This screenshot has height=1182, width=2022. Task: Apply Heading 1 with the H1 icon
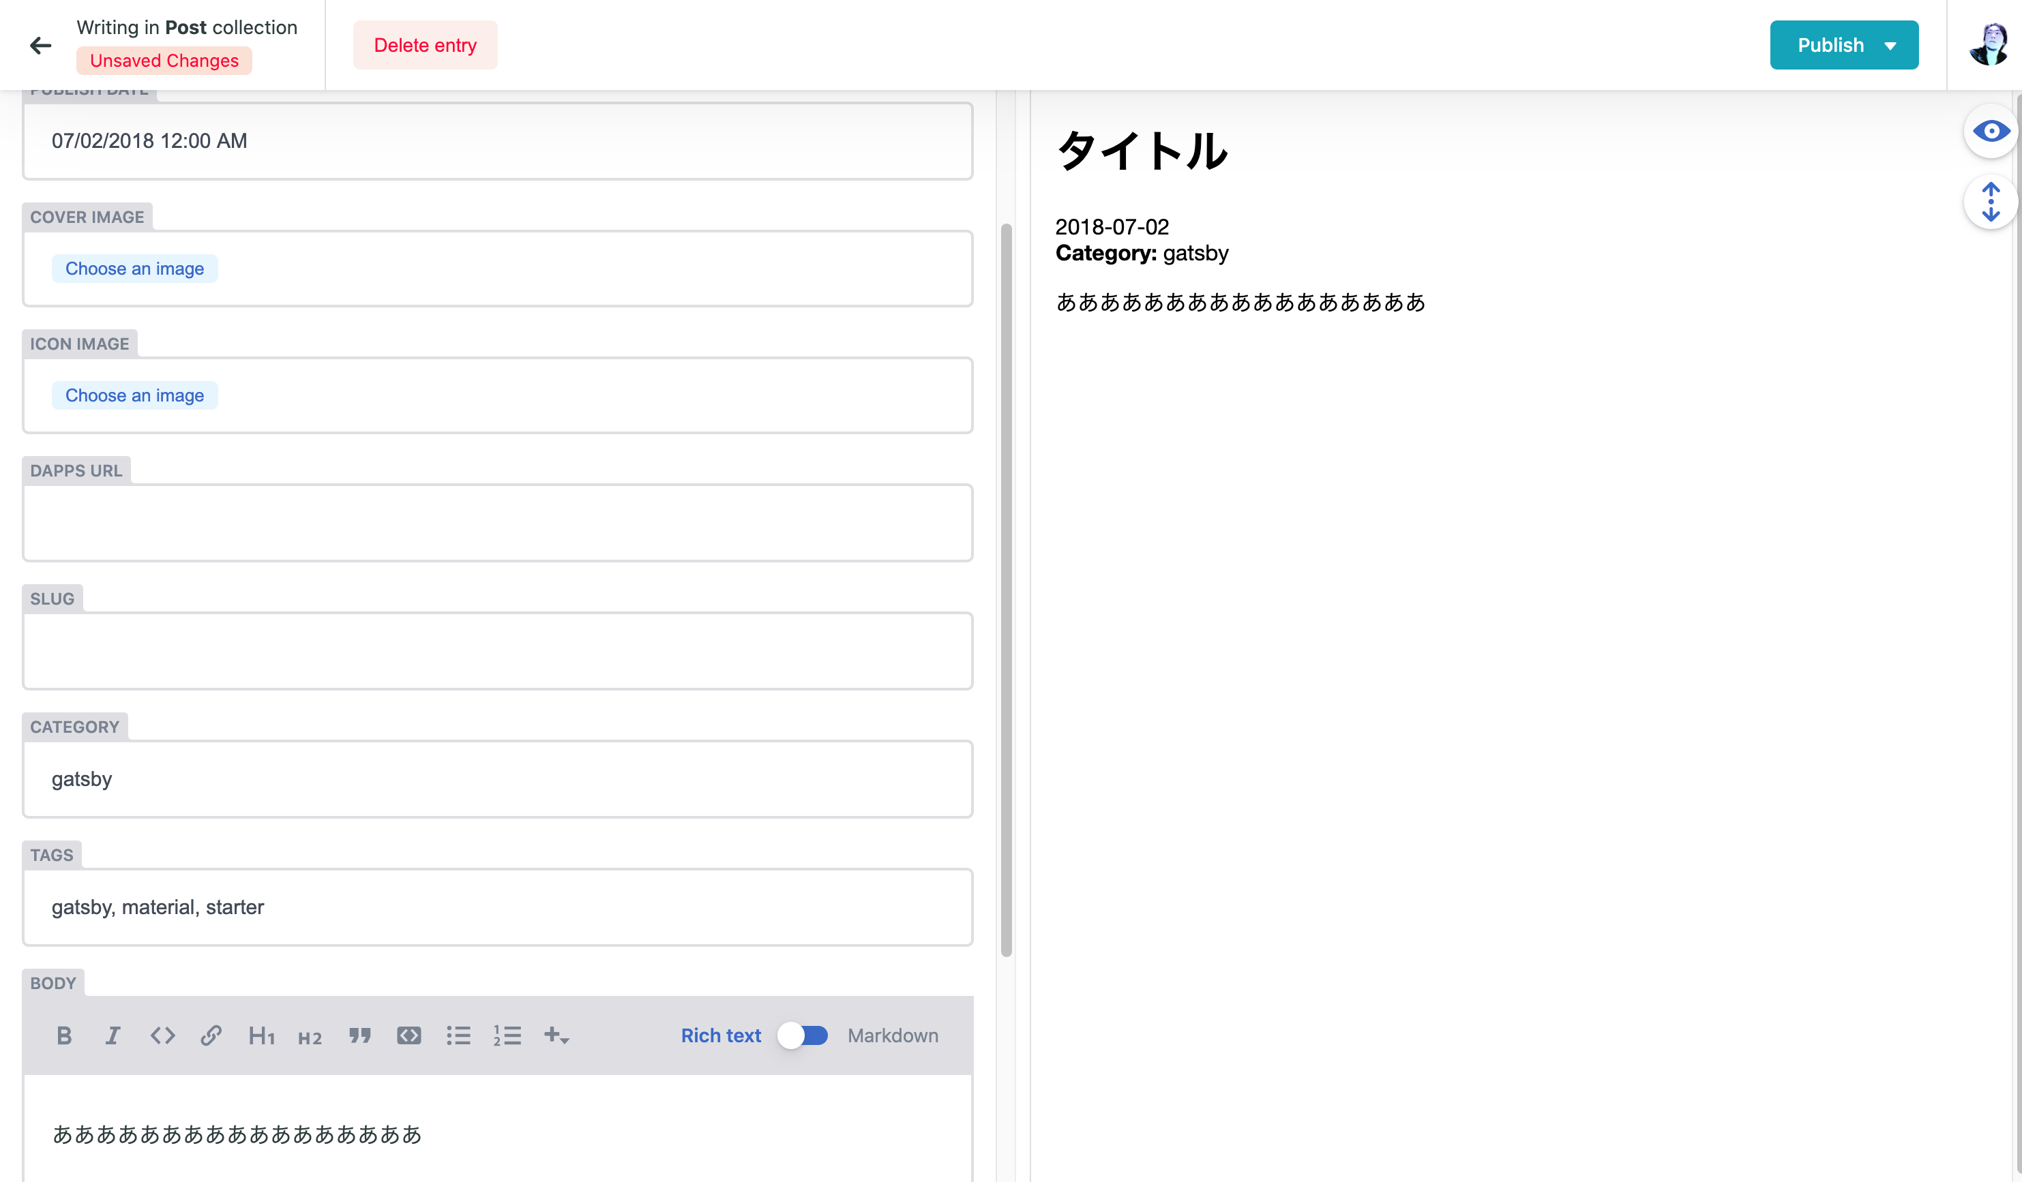261,1035
